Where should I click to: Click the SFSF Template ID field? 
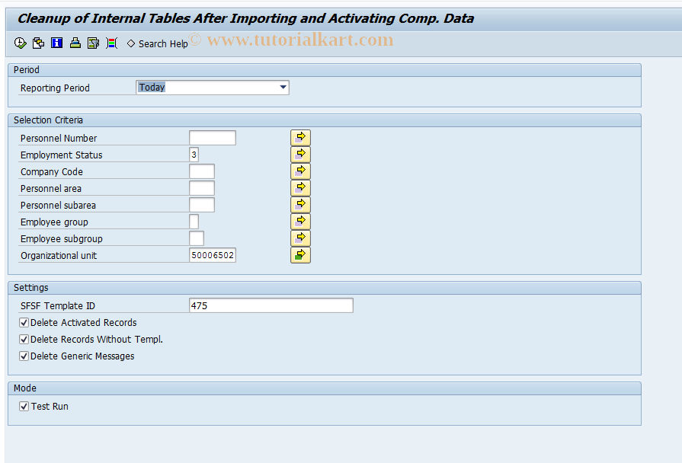pos(271,305)
